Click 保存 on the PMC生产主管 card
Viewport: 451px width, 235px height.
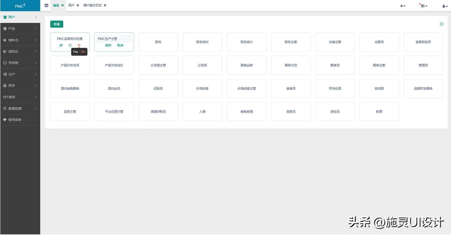coord(108,46)
